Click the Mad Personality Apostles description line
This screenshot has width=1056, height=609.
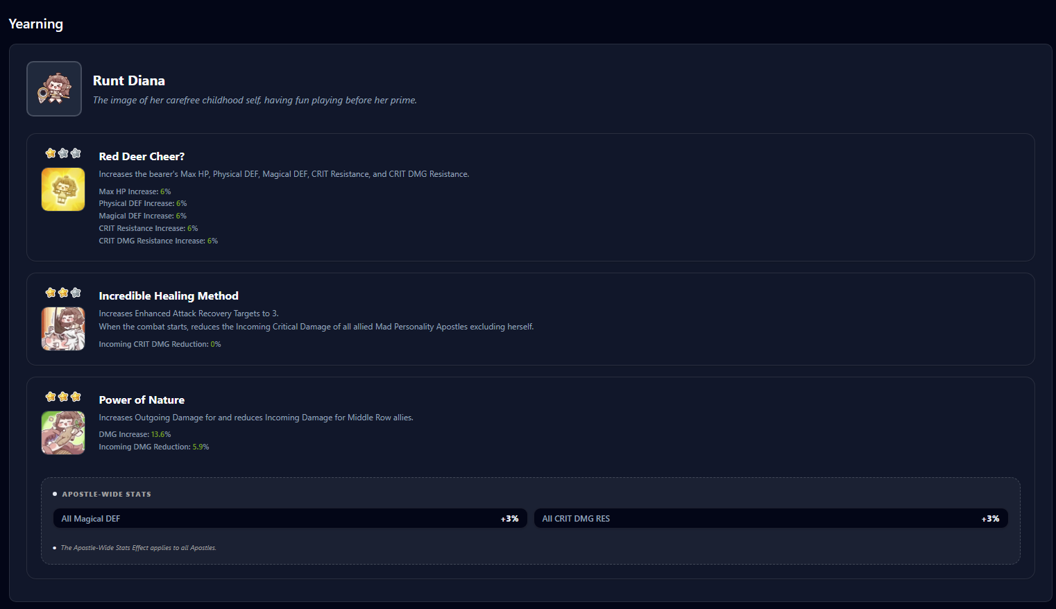(x=316, y=327)
